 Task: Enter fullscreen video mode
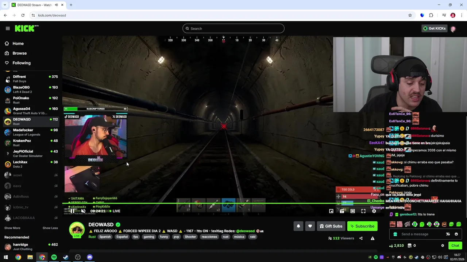(x=363, y=211)
